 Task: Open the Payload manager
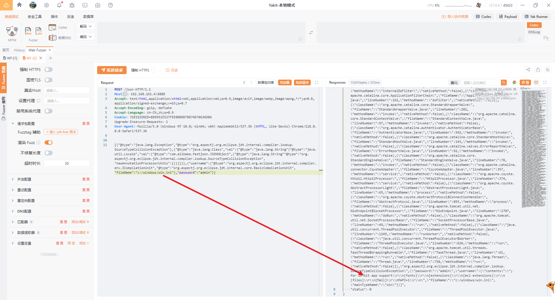pos(508,17)
